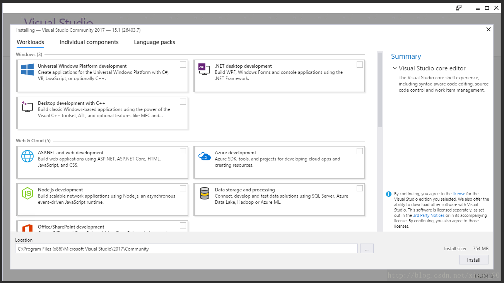Click the license info icon
Image resolution: width=504 pixels, height=283 pixels.
pyautogui.click(x=389, y=194)
